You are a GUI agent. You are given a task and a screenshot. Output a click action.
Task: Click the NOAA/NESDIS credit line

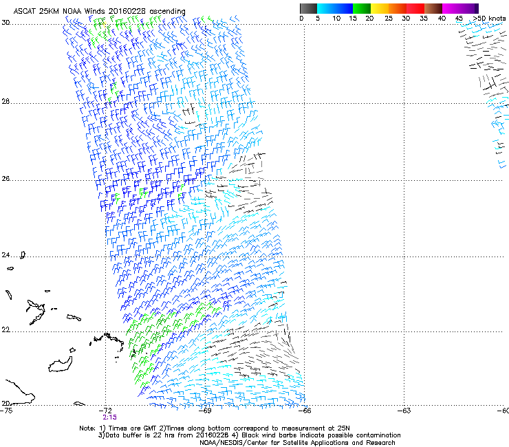point(297,443)
